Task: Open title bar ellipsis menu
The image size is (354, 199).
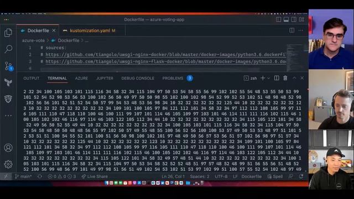Action: point(6,20)
